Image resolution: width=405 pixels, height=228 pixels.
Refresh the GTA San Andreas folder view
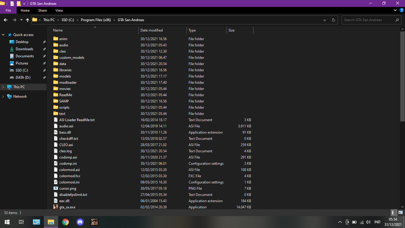tap(333, 20)
